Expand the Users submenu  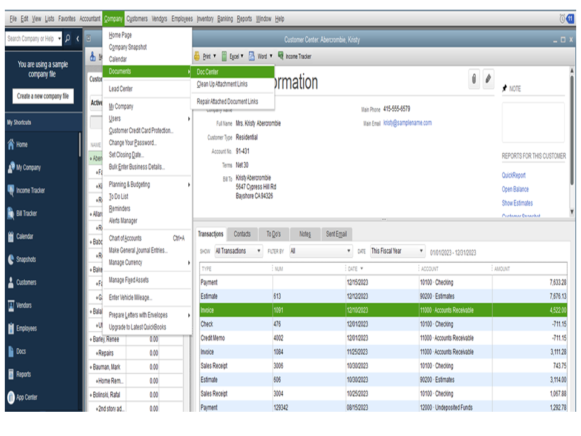click(x=148, y=119)
